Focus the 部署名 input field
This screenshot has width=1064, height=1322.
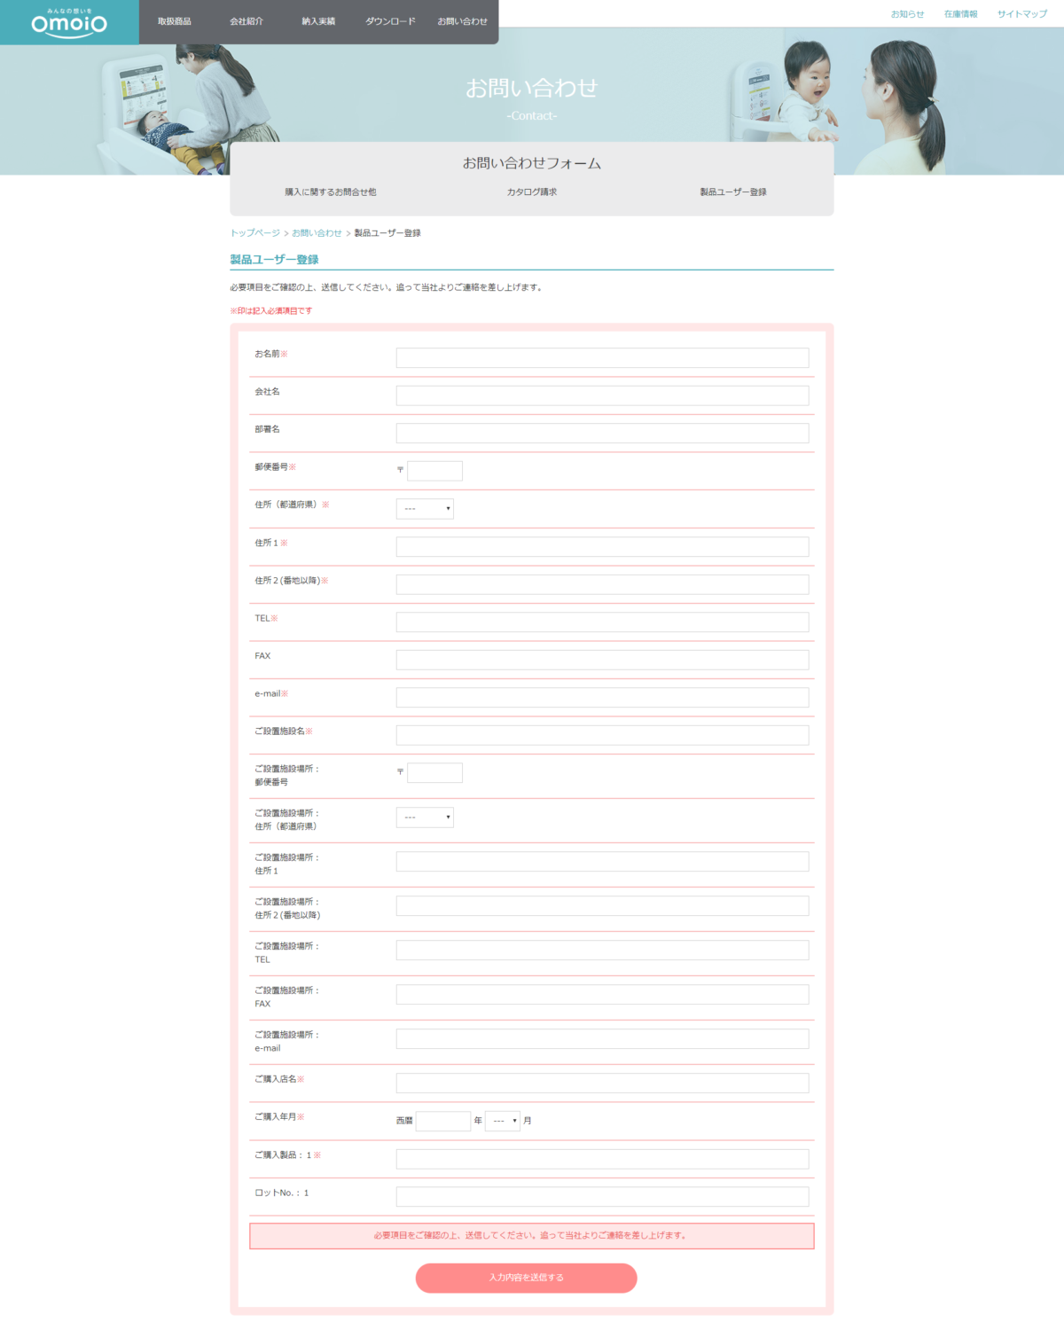click(602, 433)
